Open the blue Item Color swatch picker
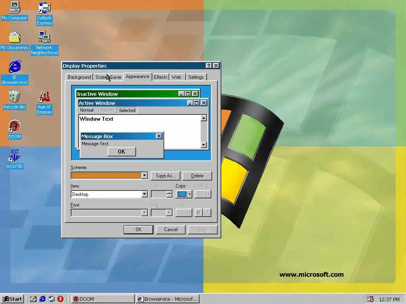The image size is (406, 304). 184,194
